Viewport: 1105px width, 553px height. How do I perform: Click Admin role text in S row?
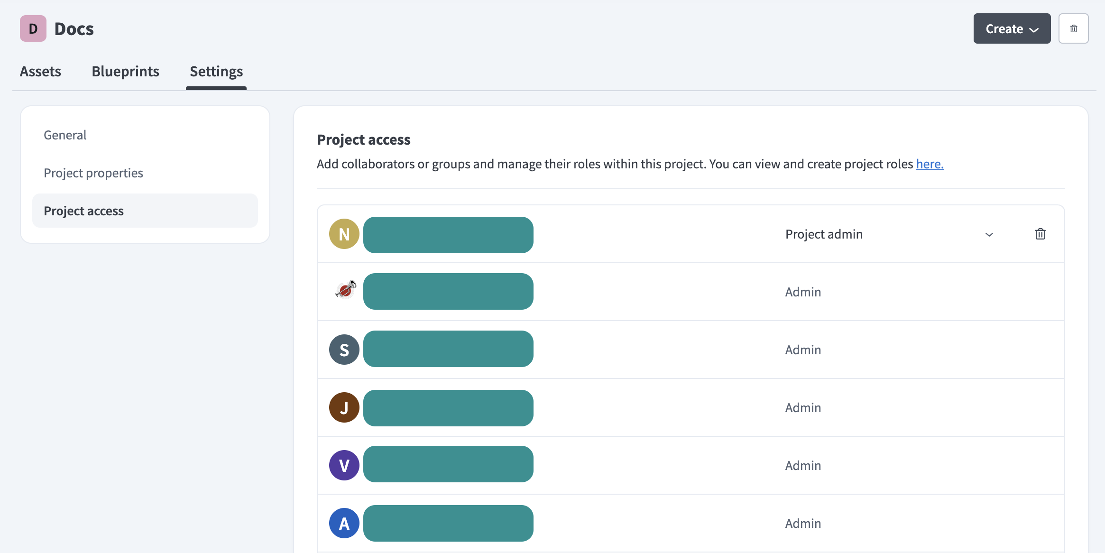coord(803,350)
